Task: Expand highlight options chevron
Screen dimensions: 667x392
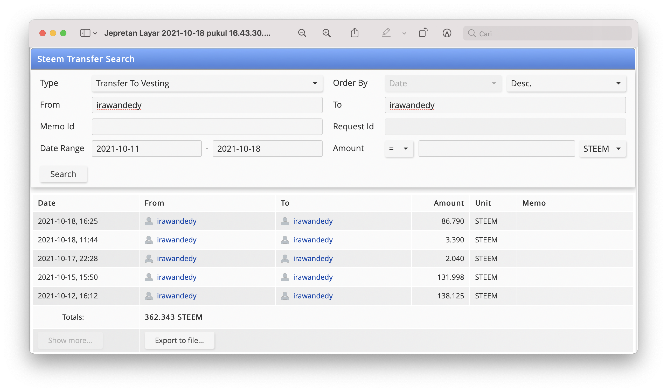Action: [x=404, y=33]
